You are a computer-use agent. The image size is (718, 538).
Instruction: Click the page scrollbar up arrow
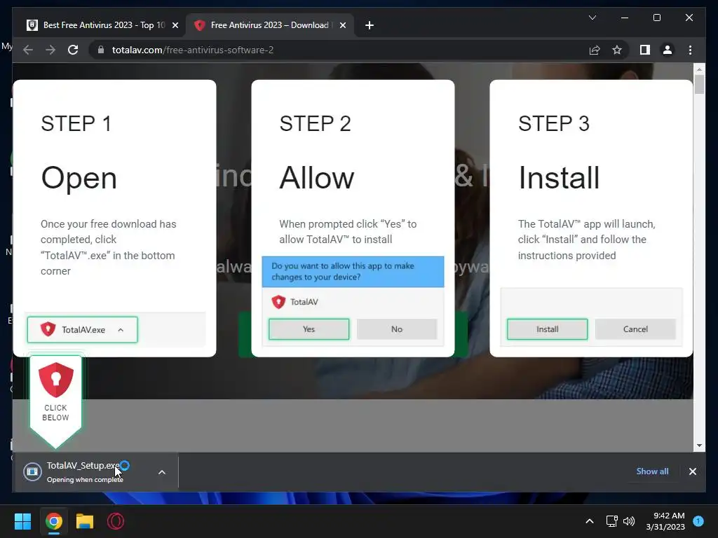coord(699,69)
